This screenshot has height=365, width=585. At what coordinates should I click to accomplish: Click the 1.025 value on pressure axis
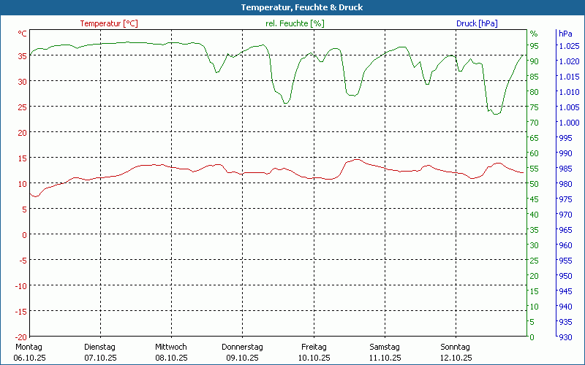click(x=569, y=46)
